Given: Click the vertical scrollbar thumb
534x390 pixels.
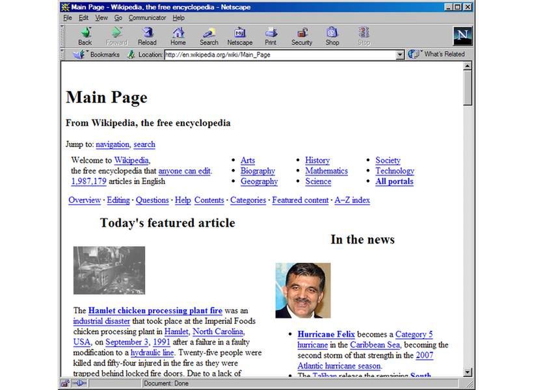Looking at the screenshot, I should click(x=468, y=88).
